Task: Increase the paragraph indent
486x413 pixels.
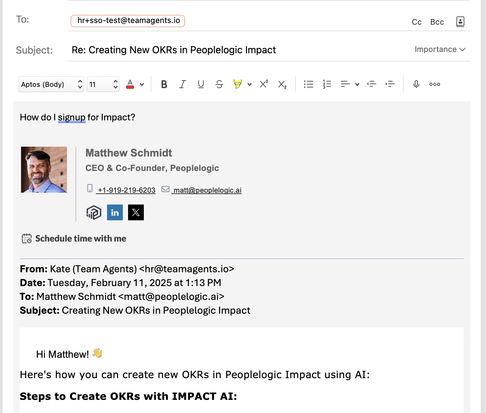Action: point(390,85)
